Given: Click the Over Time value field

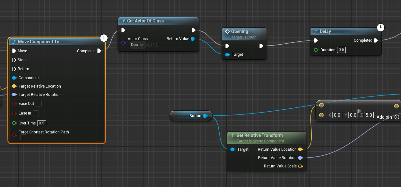Looking at the screenshot, I should [42, 123].
